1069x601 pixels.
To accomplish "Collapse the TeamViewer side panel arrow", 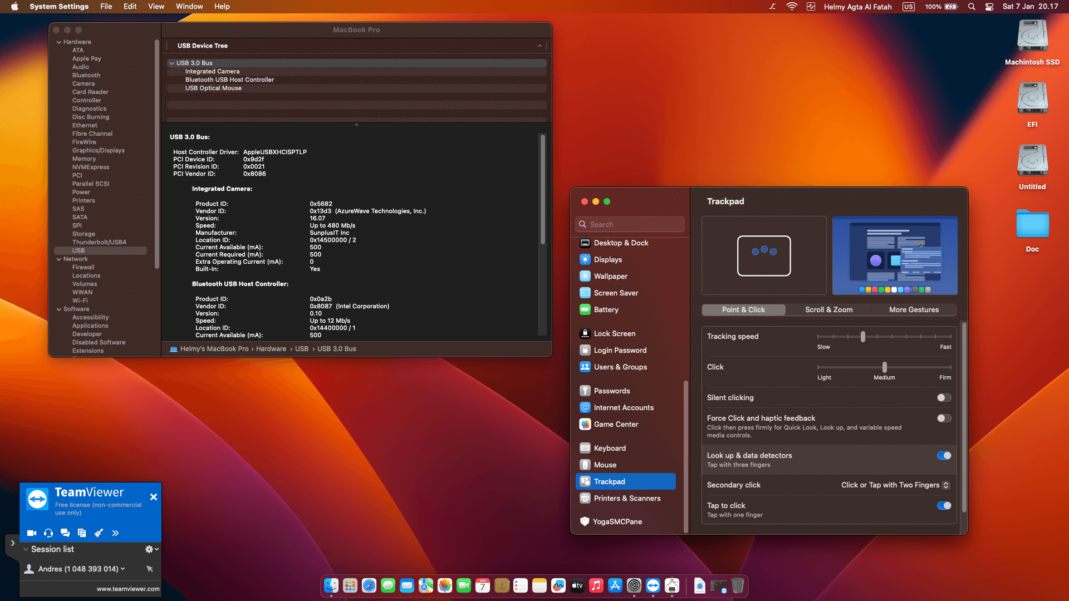I will click(12, 543).
